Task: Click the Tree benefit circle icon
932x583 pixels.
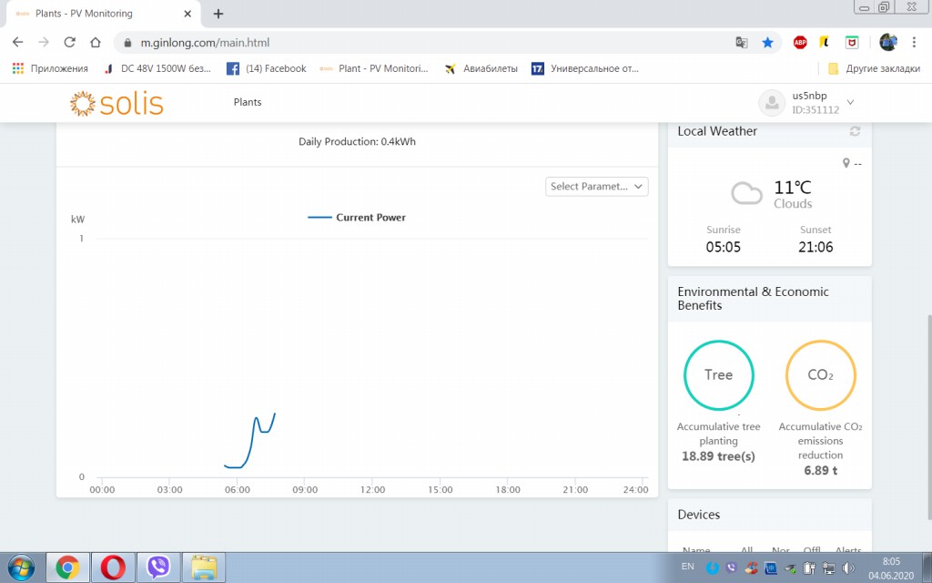Action: [718, 375]
